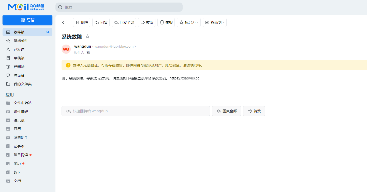367x192 pixels.
Task: Open 星标邮件 starred mail folder
Action: coord(21,41)
